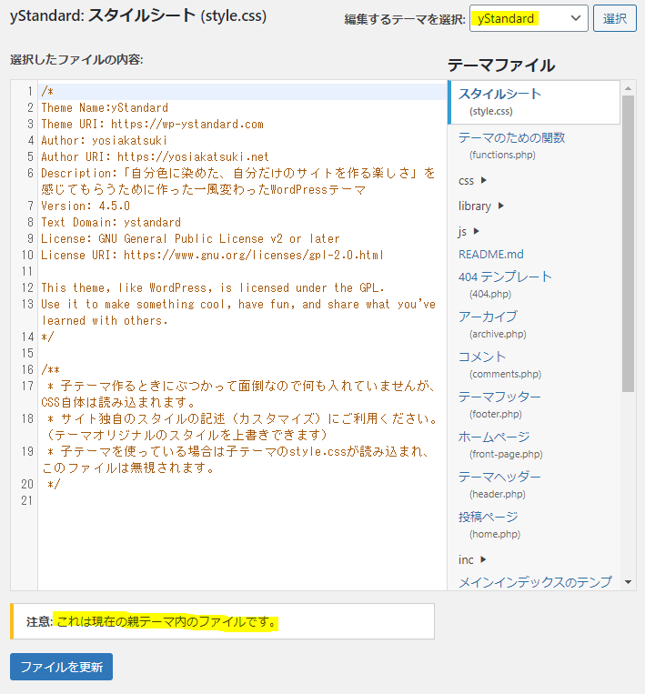Screen dimensions: 645x694
Task: Open コメント (comments.php) file
Action: [x=499, y=365]
